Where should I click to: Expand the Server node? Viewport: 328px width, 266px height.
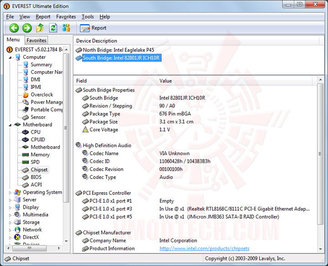point(10,200)
